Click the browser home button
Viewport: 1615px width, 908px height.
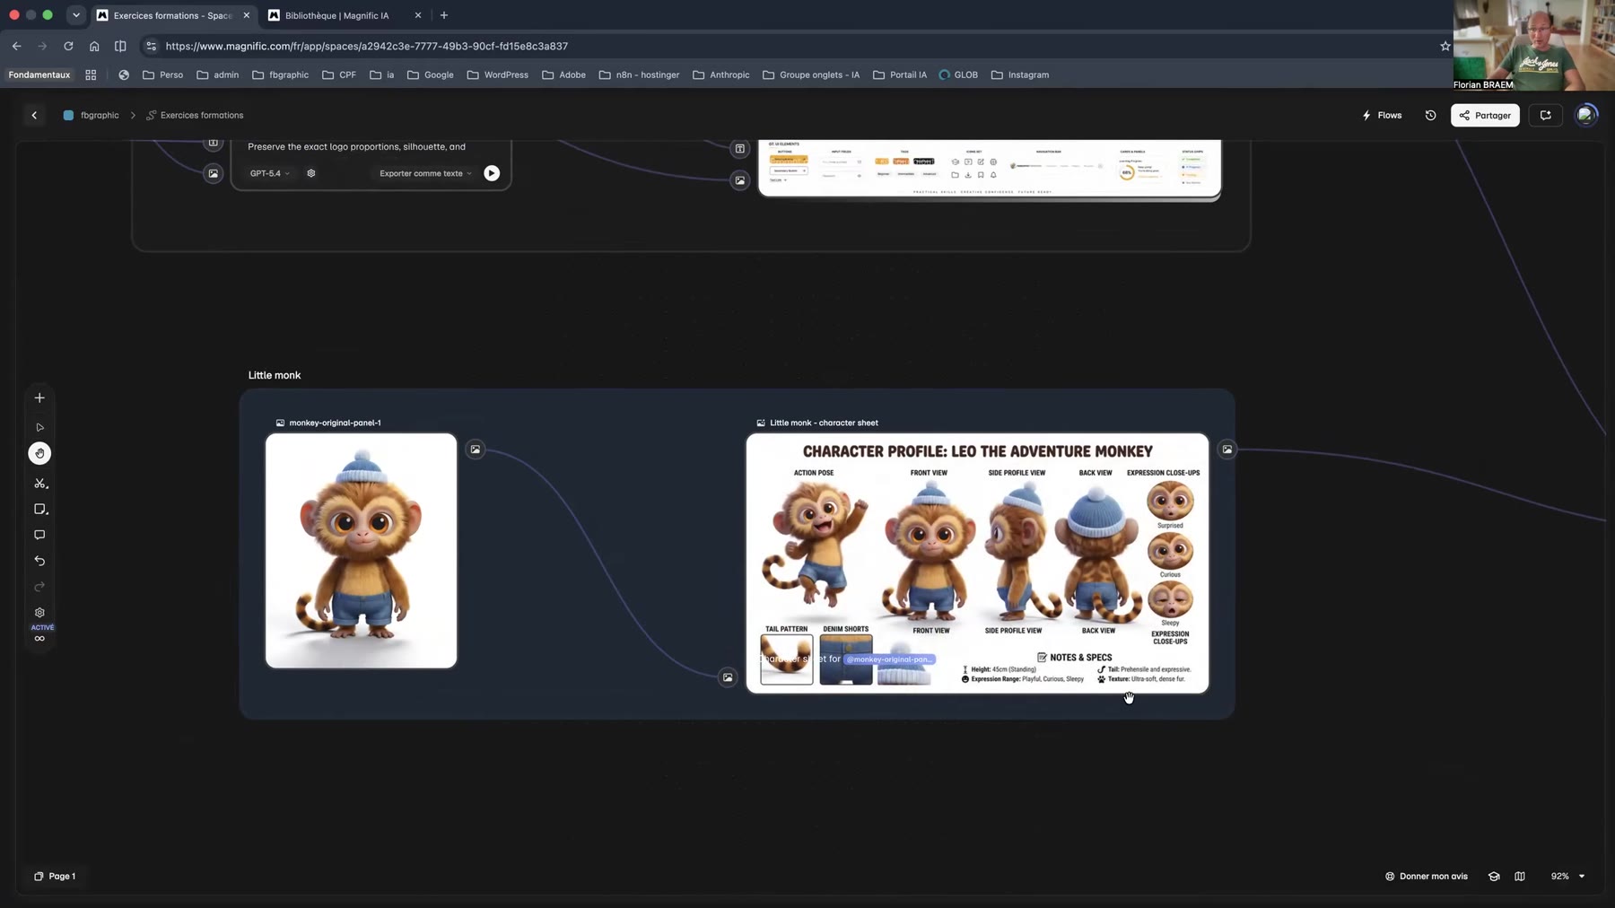[94, 46]
